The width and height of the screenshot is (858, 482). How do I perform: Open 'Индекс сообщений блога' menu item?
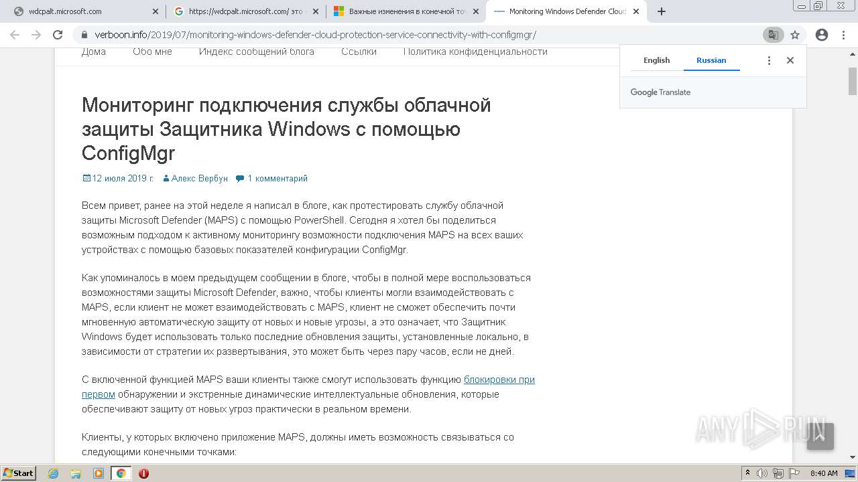coord(256,52)
